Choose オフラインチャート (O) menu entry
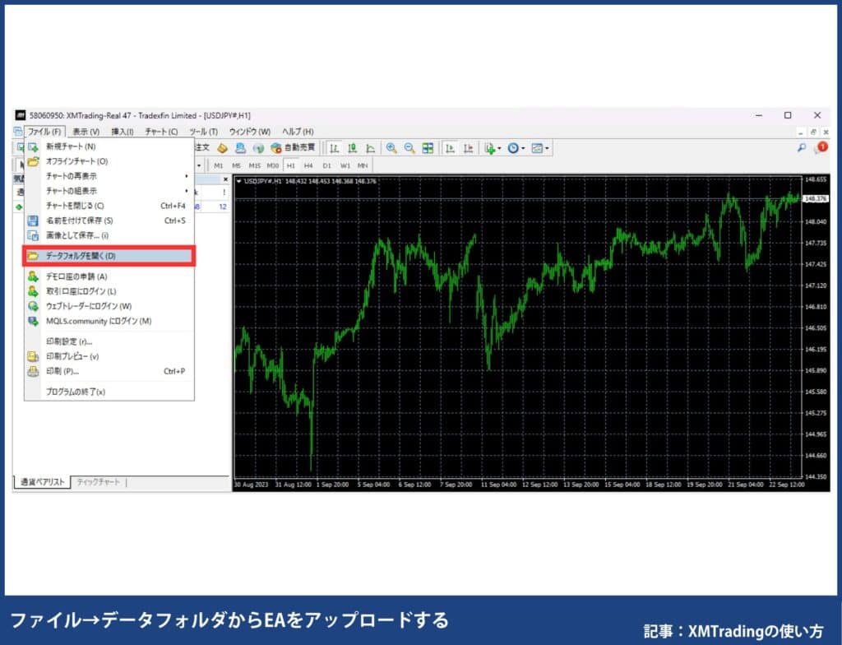The image size is (842, 645). tap(109, 161)
